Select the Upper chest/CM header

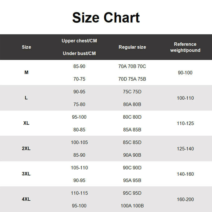coord(79,41)
